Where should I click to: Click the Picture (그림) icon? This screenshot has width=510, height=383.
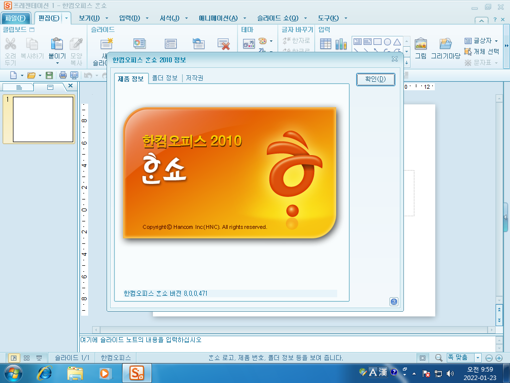point(420,44)
